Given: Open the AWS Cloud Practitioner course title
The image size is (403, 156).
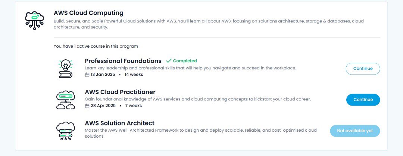Looking at the screenshot, I should pyautogui.click(x=120, y=92).
